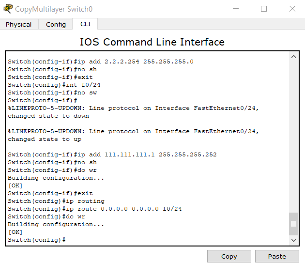The height and width of the screenshot is (277, 305).
Task: Click the Paste button
Action: click(277, 256)
